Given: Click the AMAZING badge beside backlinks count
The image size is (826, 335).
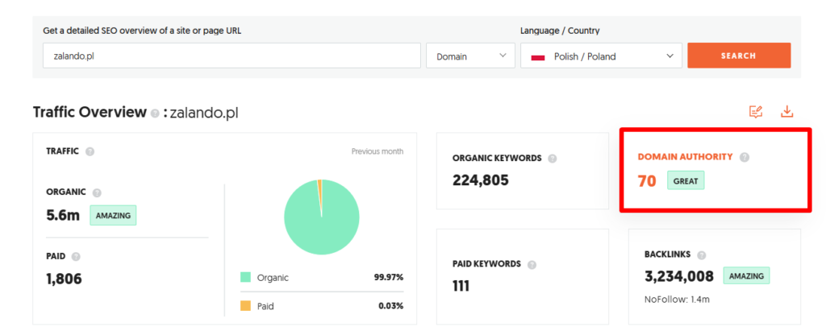Looking at the screenshot, I should pos(746,275).
